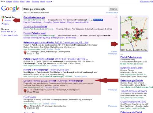Screen dimensions: 153x113
Task: Click the Google Checkout badge in first ad
Action: [x=95, y=20]
